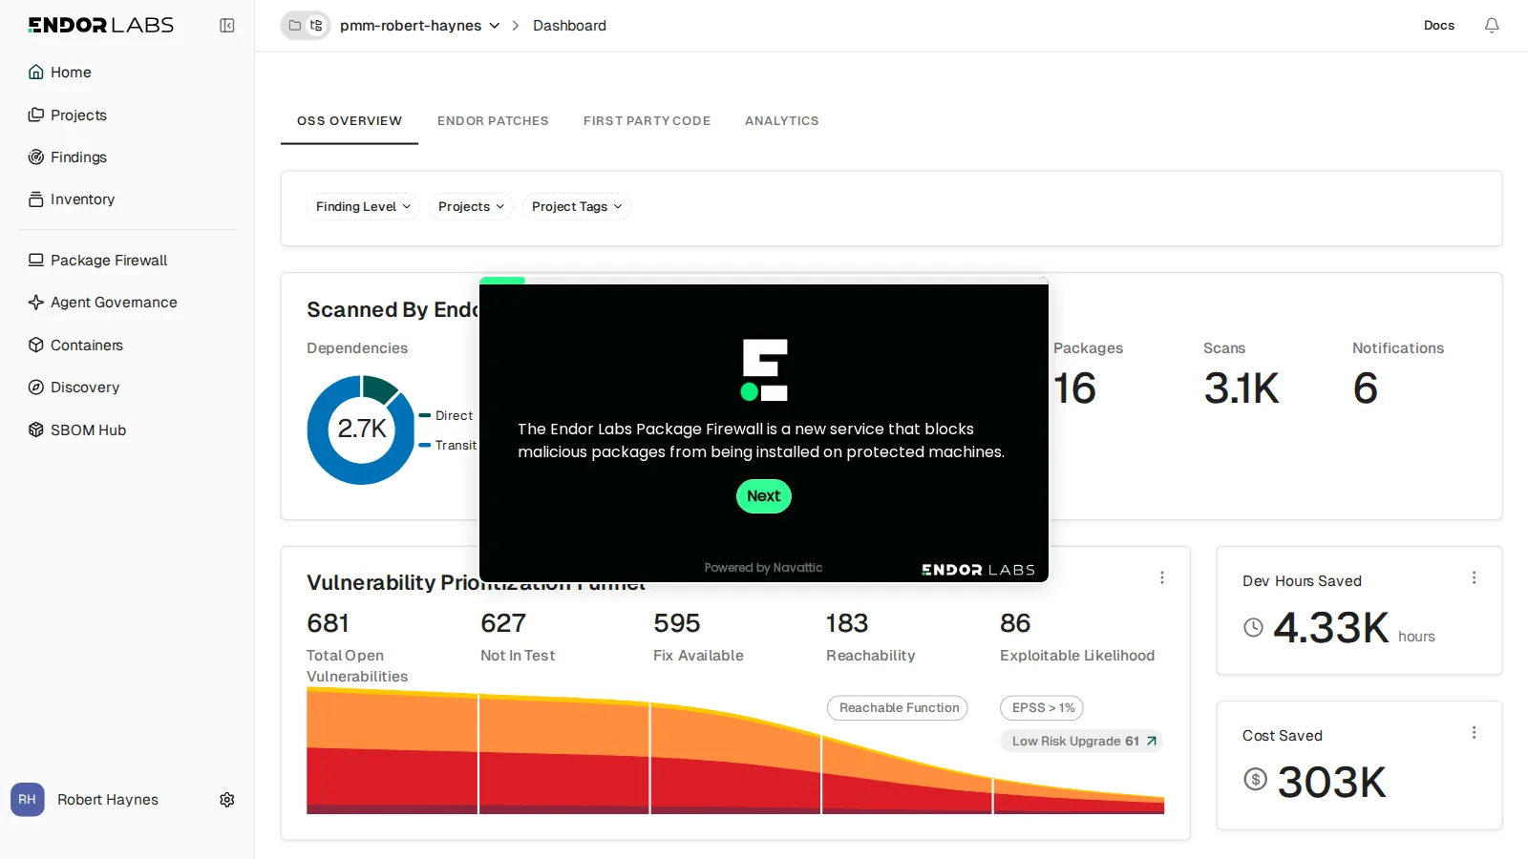Open the Powered by Navattic link
Viewport: 1528px width, 859px height.
click(x=763, y=568)
